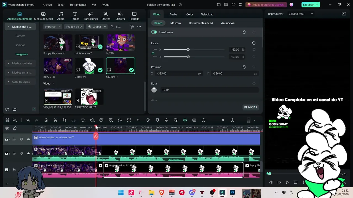Mute track 3 with its speaker icon

tap(22, 139)
